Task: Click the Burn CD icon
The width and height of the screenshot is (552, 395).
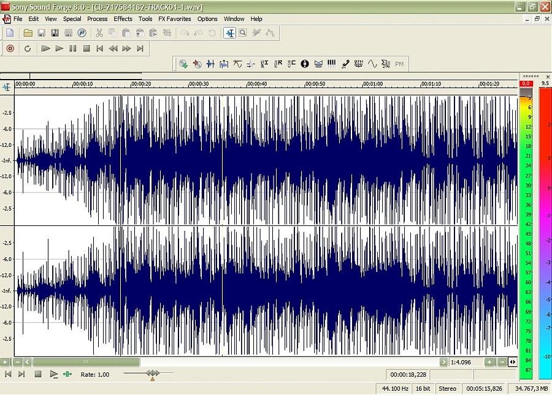Action: pos(197,64)
